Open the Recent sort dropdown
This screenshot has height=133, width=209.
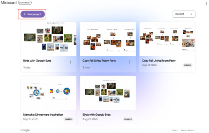tap(184, 14)
